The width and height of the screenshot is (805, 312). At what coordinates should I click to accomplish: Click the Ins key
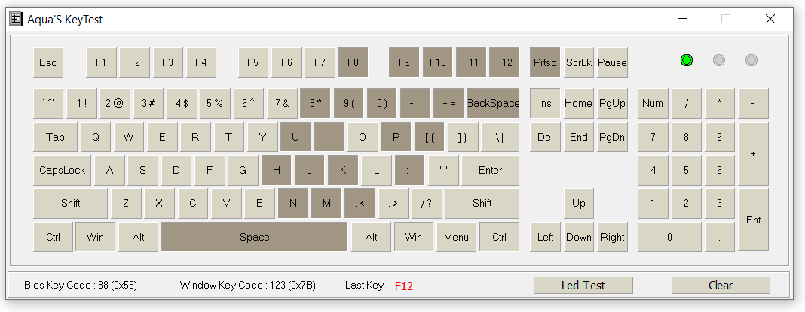coord(545,103)
